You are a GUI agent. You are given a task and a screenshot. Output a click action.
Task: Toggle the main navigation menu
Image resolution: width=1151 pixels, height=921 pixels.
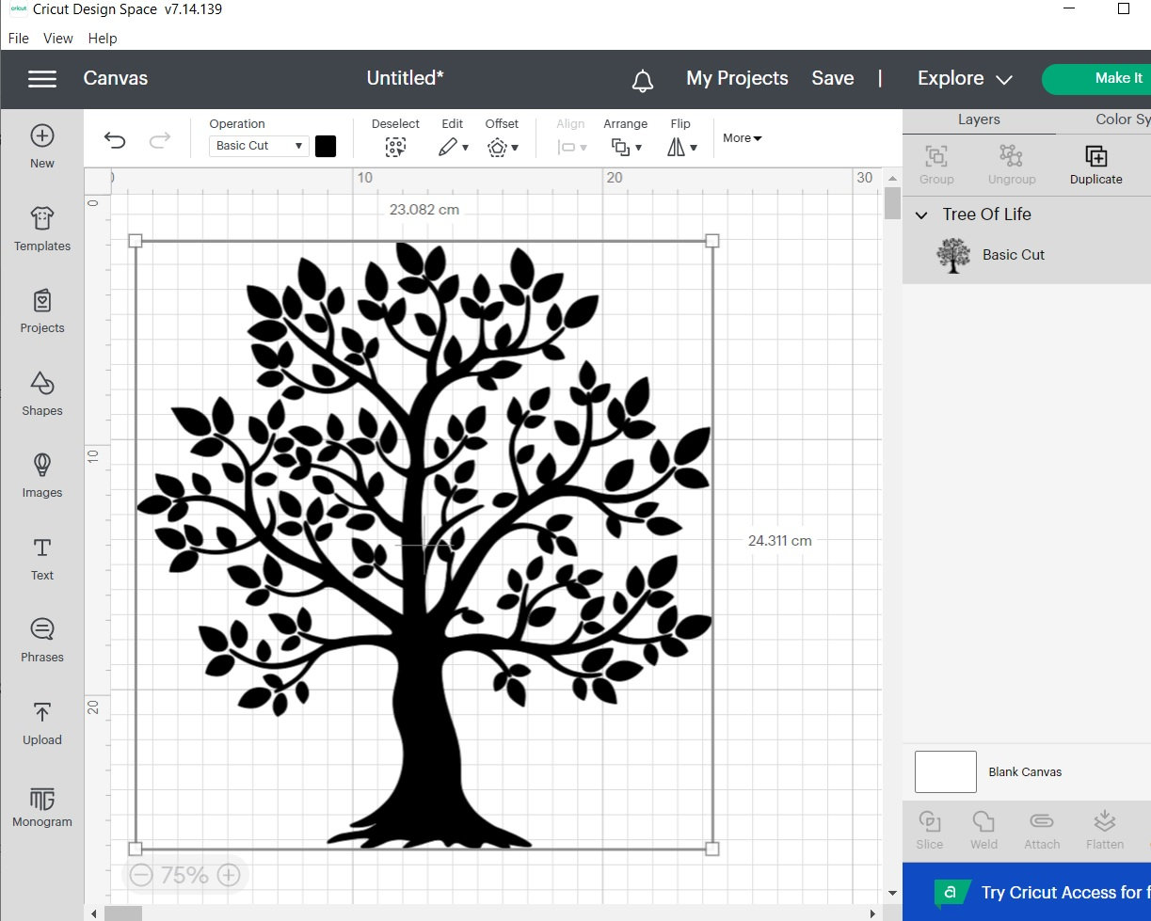41,79
